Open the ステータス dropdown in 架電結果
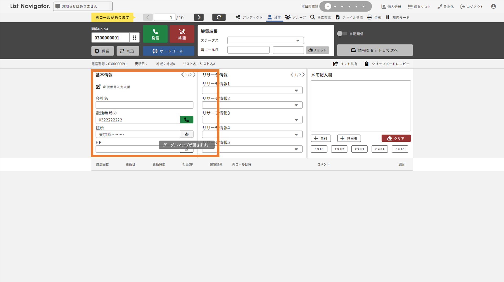This screenshot has width=504, height=282. (265, 40)
